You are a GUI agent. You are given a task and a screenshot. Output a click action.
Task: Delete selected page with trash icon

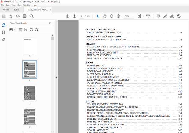coord(21,30)
